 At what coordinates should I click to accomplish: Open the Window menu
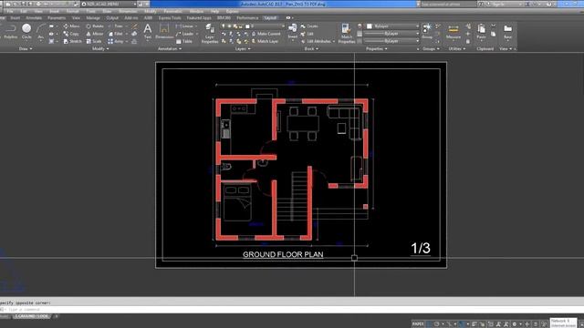pos(196,11)
